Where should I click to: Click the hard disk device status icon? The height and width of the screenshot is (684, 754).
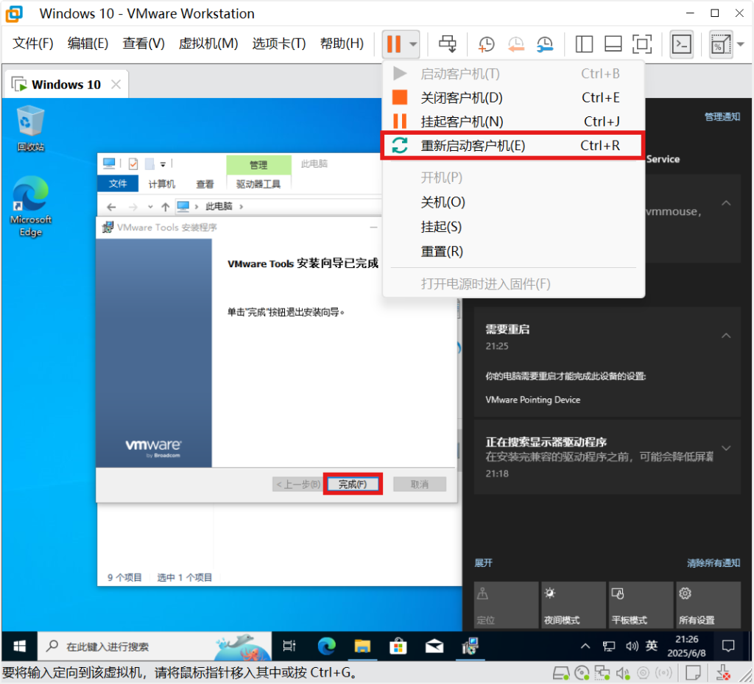[561, 674]
